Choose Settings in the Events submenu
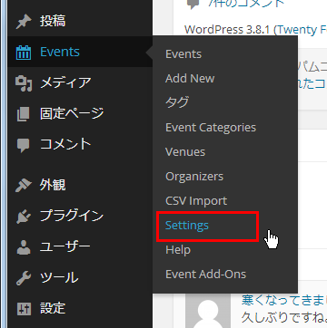327x328 pixels. point(187,226)
